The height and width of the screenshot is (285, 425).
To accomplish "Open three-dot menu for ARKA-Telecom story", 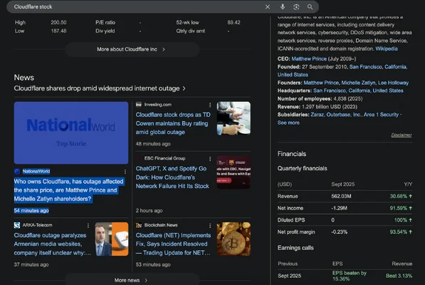I will (x=88, y=225).
